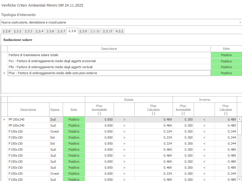Viewport: 242px width, 181px height.
Task: Click the scroll up arrow of the lower table
Action: coord(239,119)
